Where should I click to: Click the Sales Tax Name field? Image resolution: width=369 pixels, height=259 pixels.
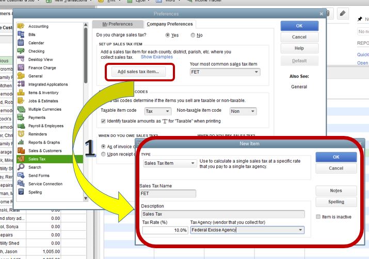168,193
